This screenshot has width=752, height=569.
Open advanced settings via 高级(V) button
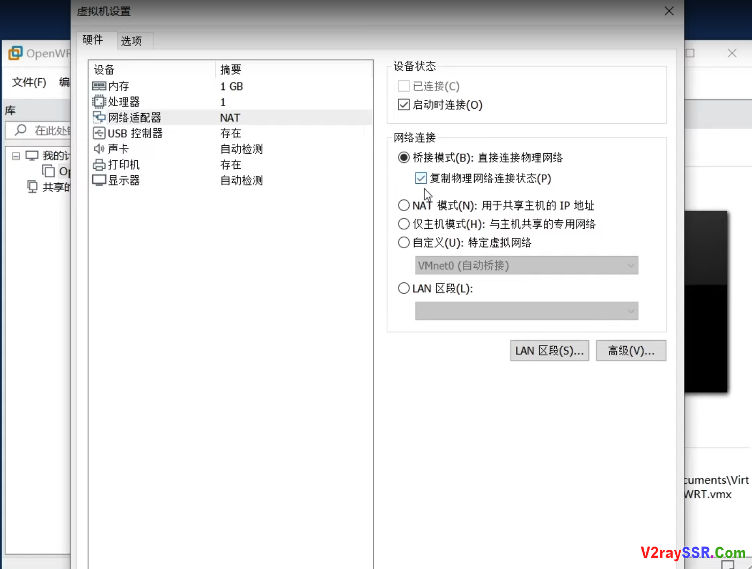coord(631,350)
